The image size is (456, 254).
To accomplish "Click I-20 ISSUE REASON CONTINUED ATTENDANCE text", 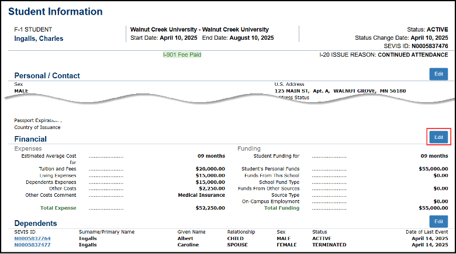I will coord(384,55).
